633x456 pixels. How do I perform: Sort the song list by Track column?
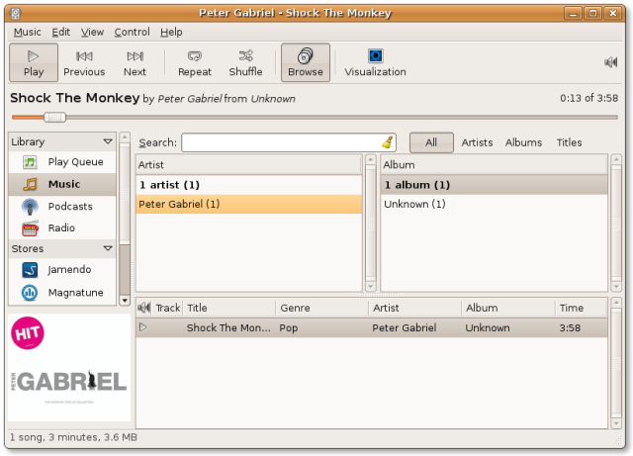[x=168, y=308]
